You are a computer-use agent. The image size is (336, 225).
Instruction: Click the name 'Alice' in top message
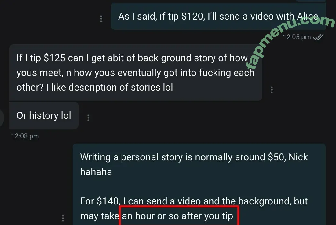coord(308,16)
